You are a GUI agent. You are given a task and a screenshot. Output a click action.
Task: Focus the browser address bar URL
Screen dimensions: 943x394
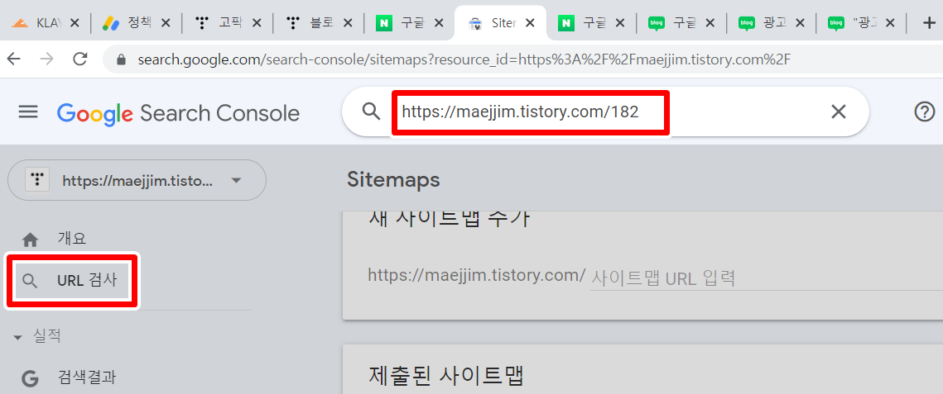click(x=464, y=59)
